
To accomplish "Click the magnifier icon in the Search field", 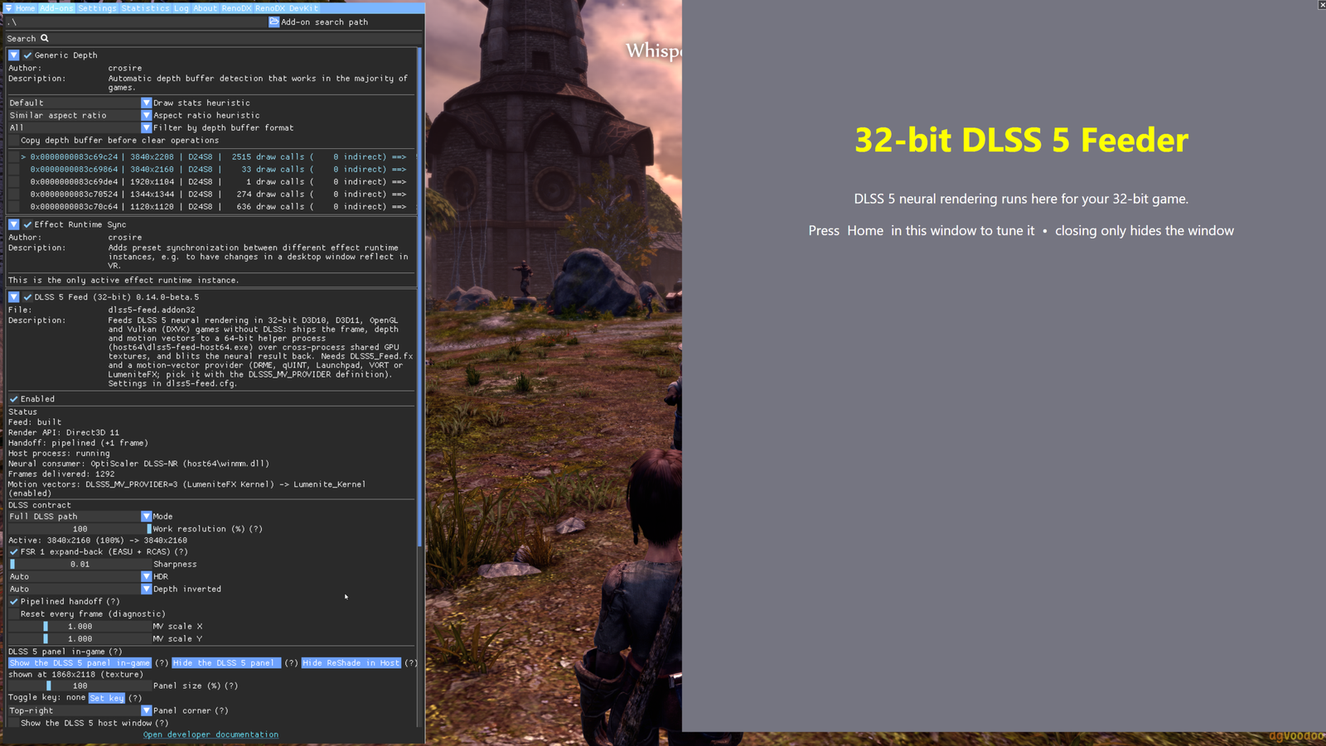I will pyautogui.click(x=45, y=38).
